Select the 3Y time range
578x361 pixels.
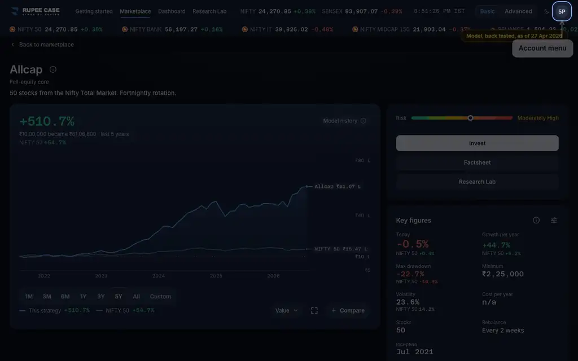(101, 297)
